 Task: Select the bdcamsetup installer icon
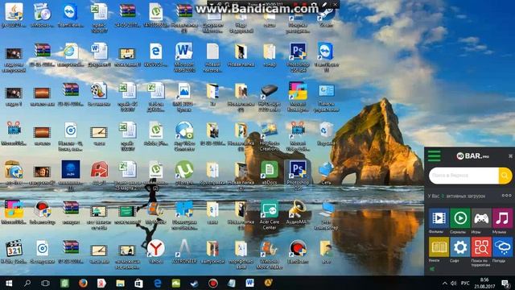[42, 213]
